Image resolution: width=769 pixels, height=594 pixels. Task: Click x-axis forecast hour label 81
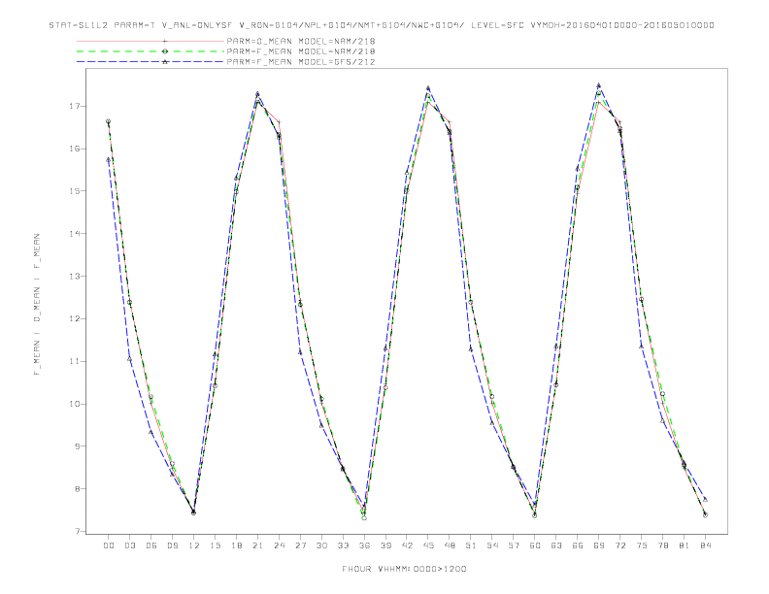pyautogui.click(x=684, y=545)
